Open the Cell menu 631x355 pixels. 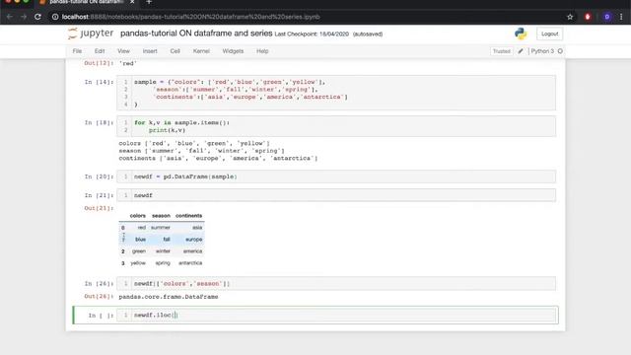(x=175, y=51)
